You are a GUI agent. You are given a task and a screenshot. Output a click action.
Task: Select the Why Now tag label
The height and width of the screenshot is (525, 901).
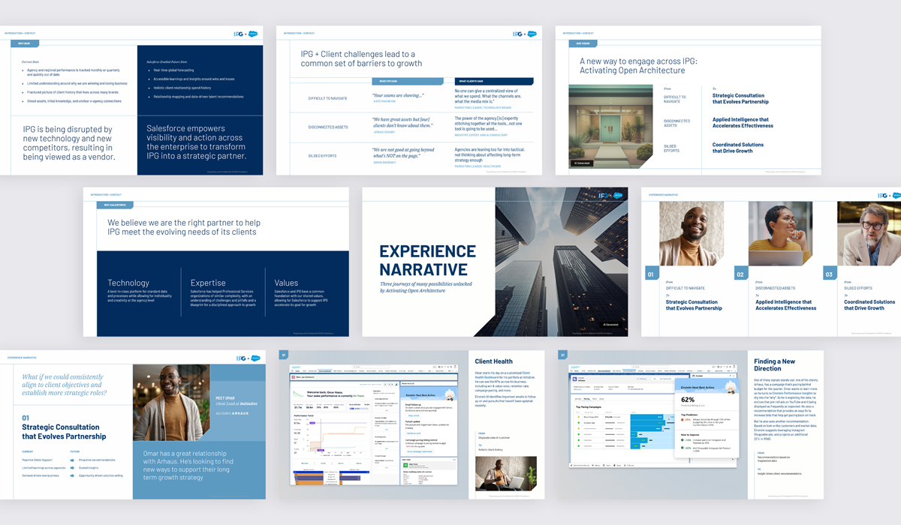tap(25, 43)
